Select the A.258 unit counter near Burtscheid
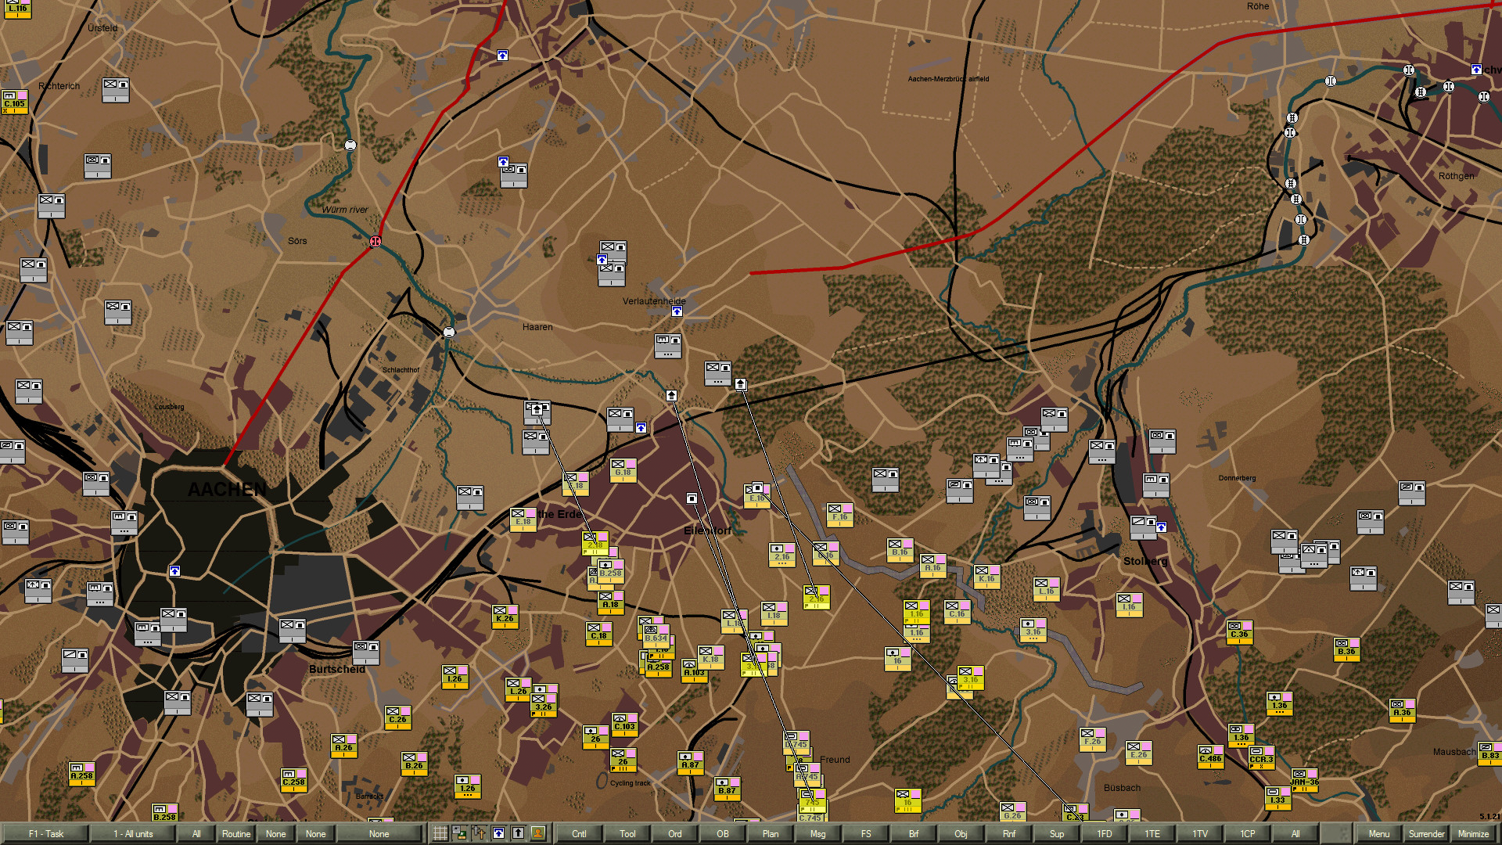This screenshot has width=1502, height=845. 81,773
